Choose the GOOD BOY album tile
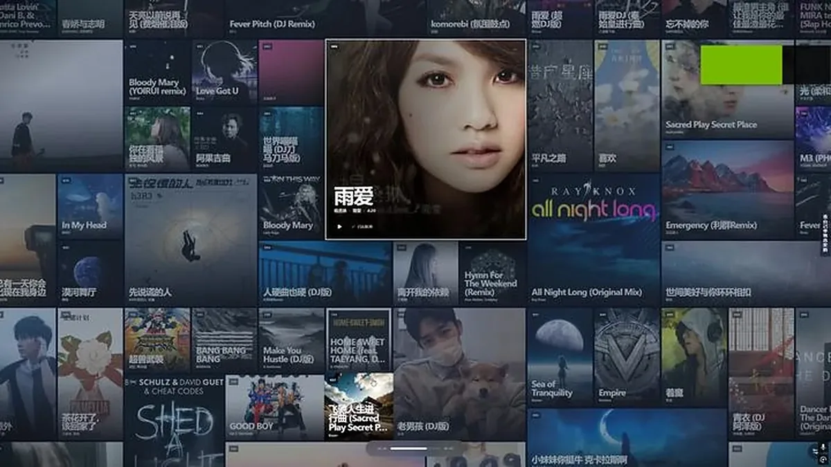This screenshot has width=831, height=467. [275, 408]
